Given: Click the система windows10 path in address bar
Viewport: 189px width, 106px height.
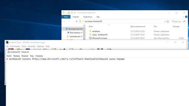Looking at the screenshot, I should tap(93, 21).
